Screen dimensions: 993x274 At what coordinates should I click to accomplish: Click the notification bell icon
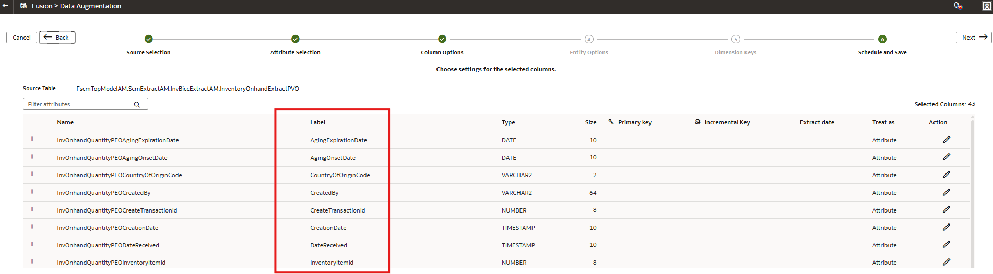957,6
